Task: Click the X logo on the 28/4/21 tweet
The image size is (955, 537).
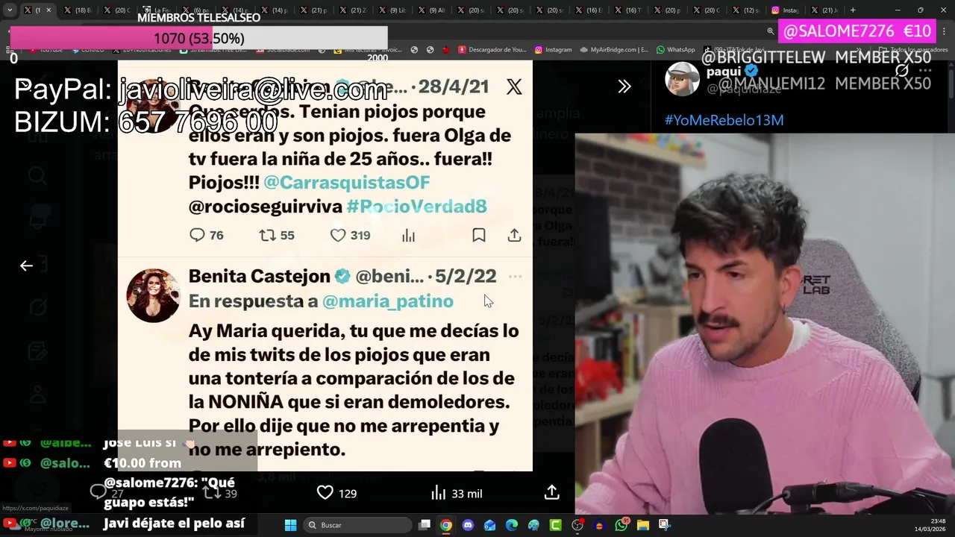Action: (514, 87)
